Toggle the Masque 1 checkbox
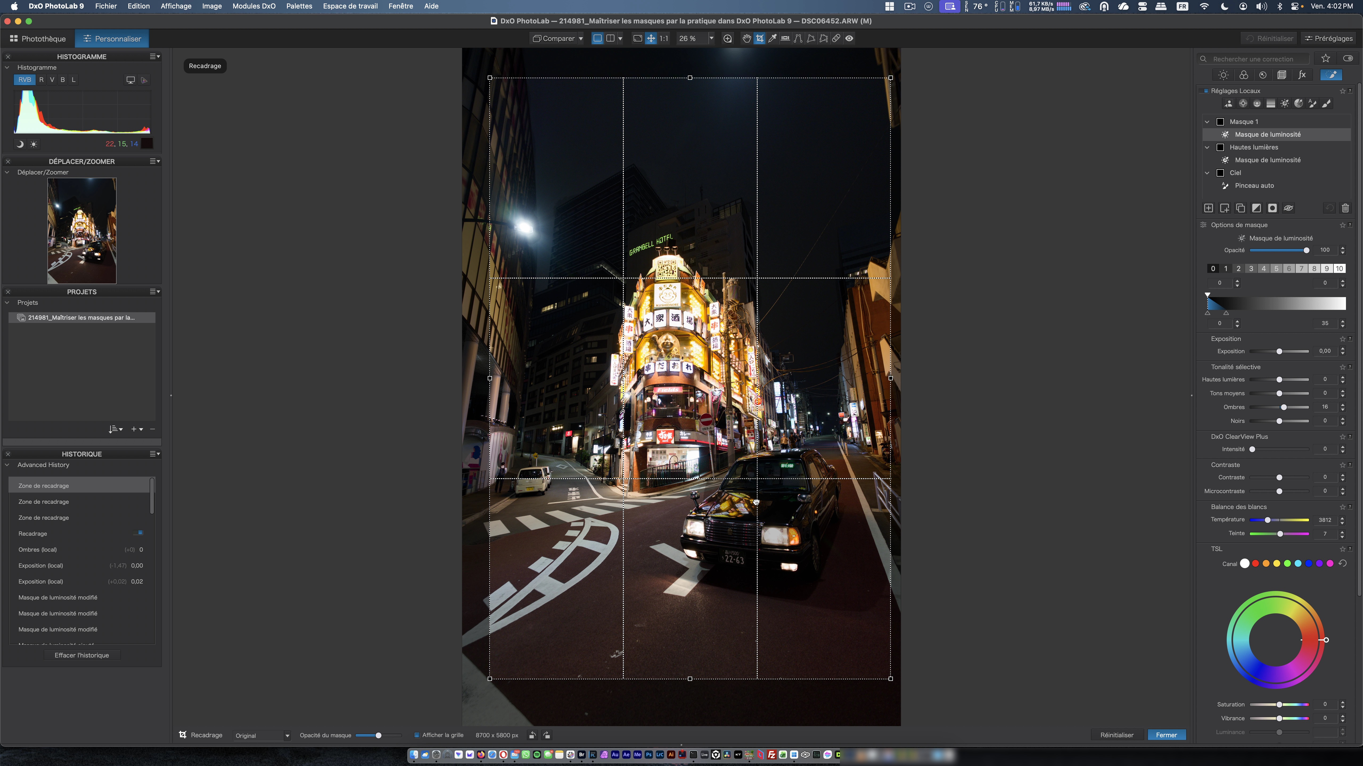 tap(1220, 122)
